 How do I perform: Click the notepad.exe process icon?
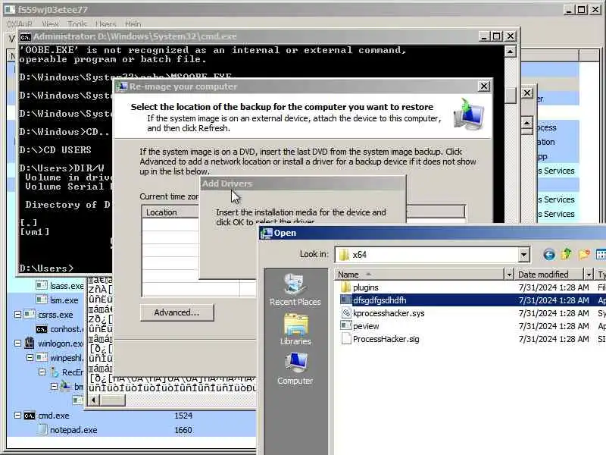point(42,430)
